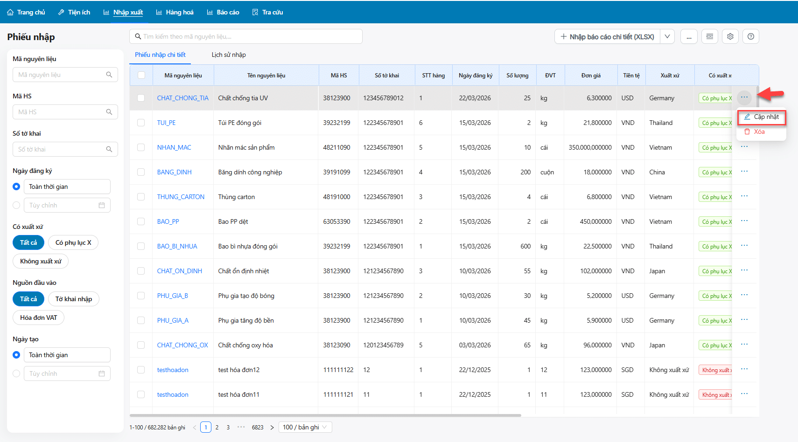Open the column list view icon
Viewport: 798px width, 442px height.
[709, 36]
